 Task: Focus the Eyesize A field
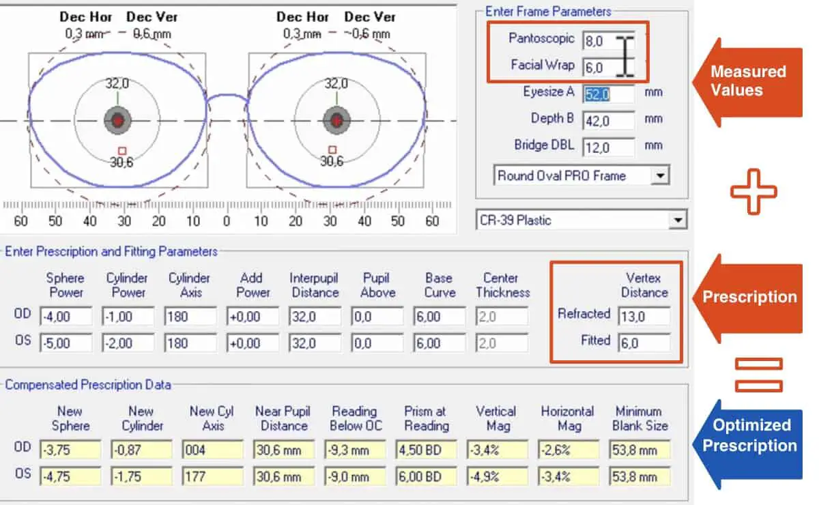pyautogui.click(x=607, y=93)
